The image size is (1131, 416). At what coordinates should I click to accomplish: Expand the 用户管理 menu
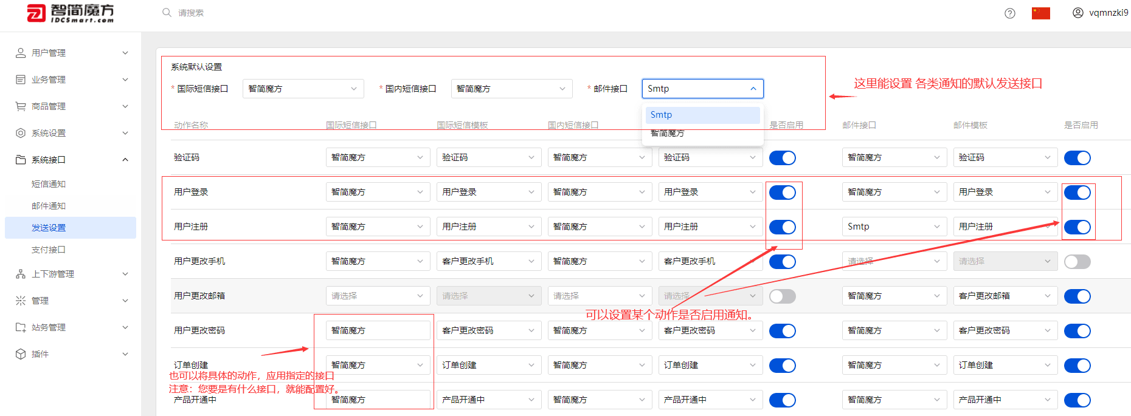[x=125, y=53]
